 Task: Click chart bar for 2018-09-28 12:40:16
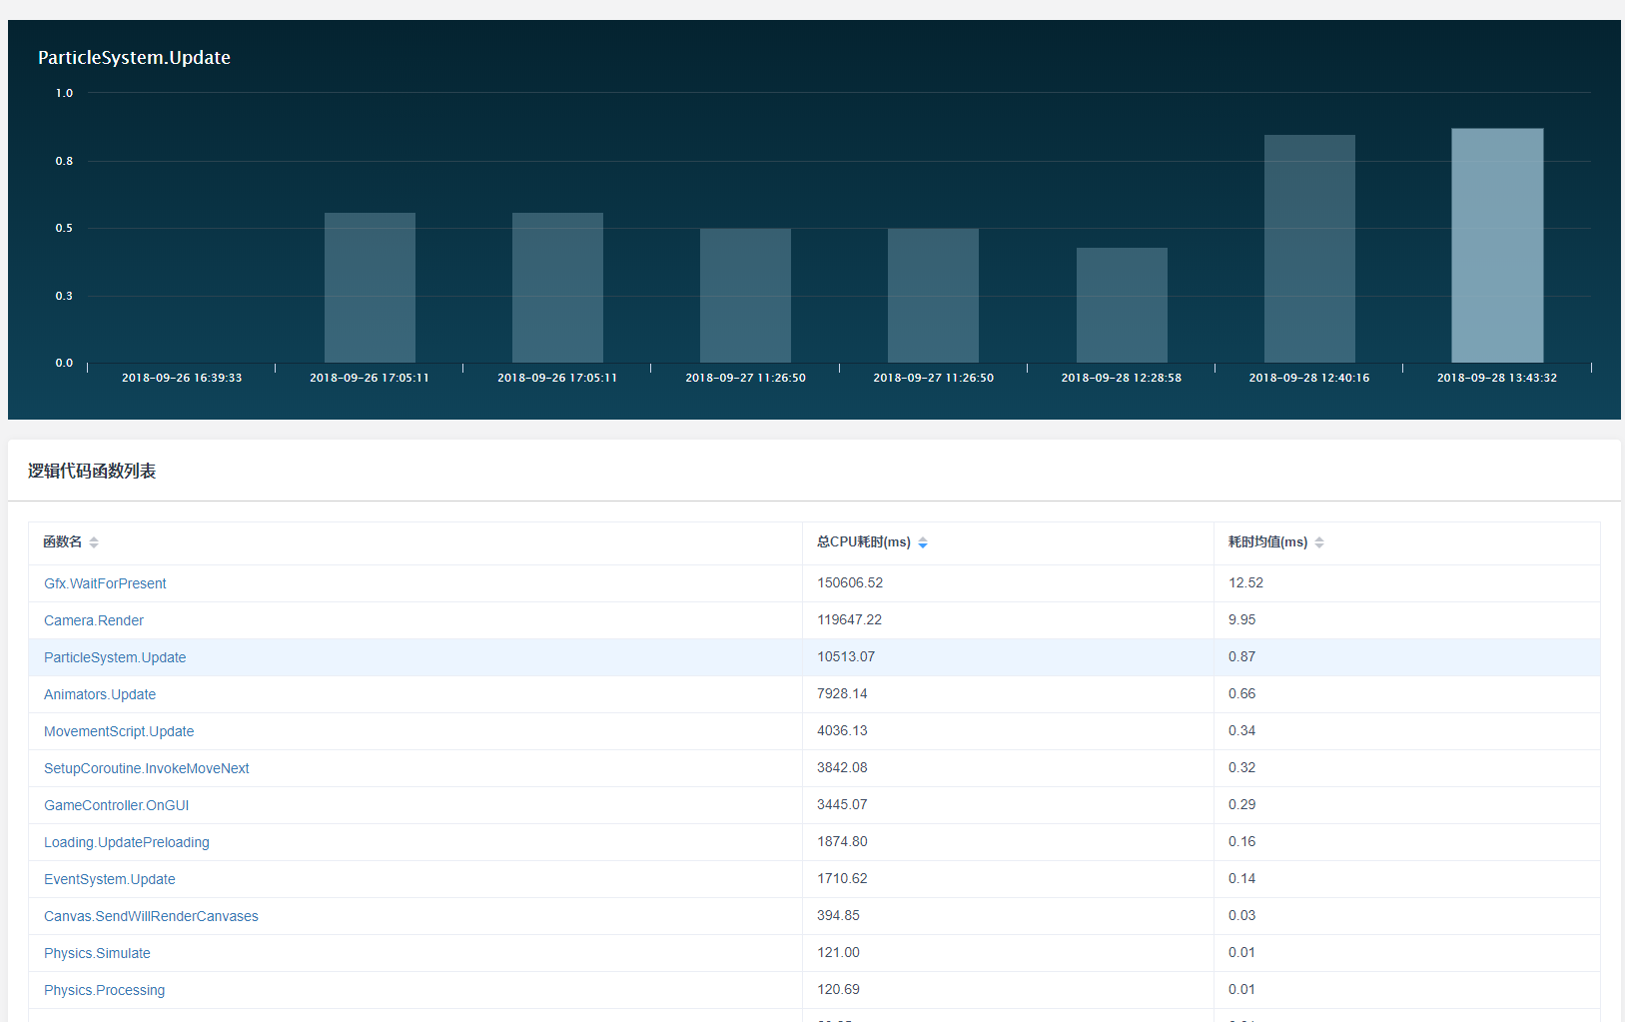pos(1308,249)
